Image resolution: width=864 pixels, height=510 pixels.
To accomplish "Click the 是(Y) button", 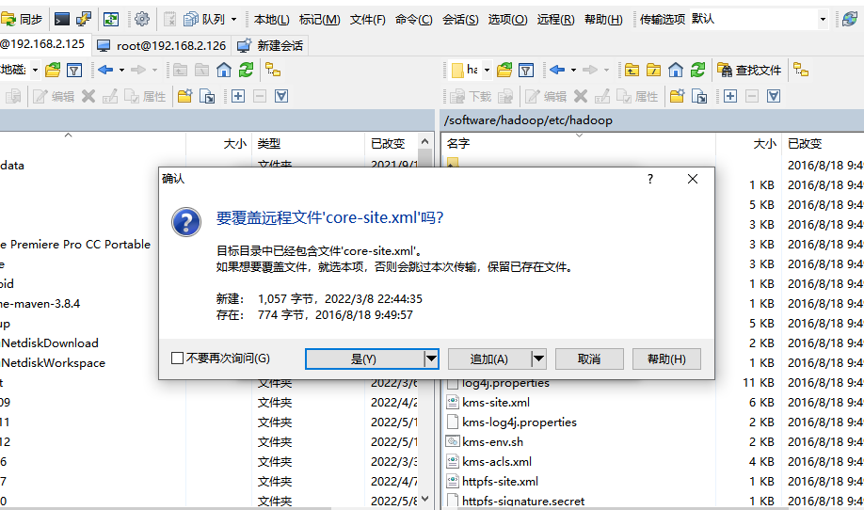I will point(364,359).
